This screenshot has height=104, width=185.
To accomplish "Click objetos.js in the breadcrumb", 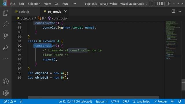I will coord(27,18).
